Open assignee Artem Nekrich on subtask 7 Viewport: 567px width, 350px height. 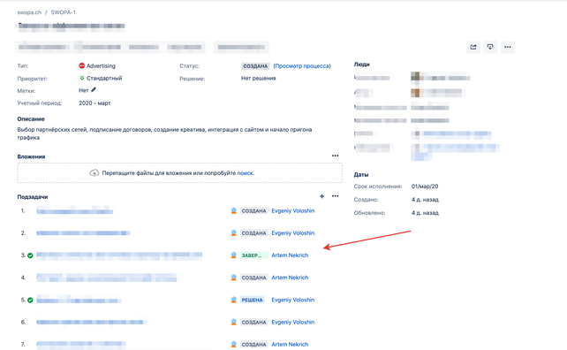(290, 344)
